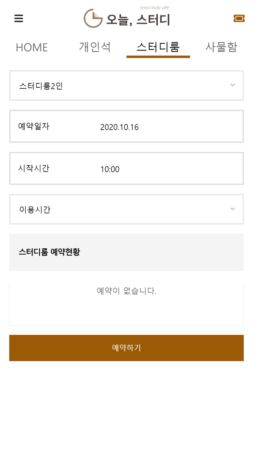Open the 예약일자 date picker showing 2020.10.16
Screen dimensions: 253x449
click(126, 127)
